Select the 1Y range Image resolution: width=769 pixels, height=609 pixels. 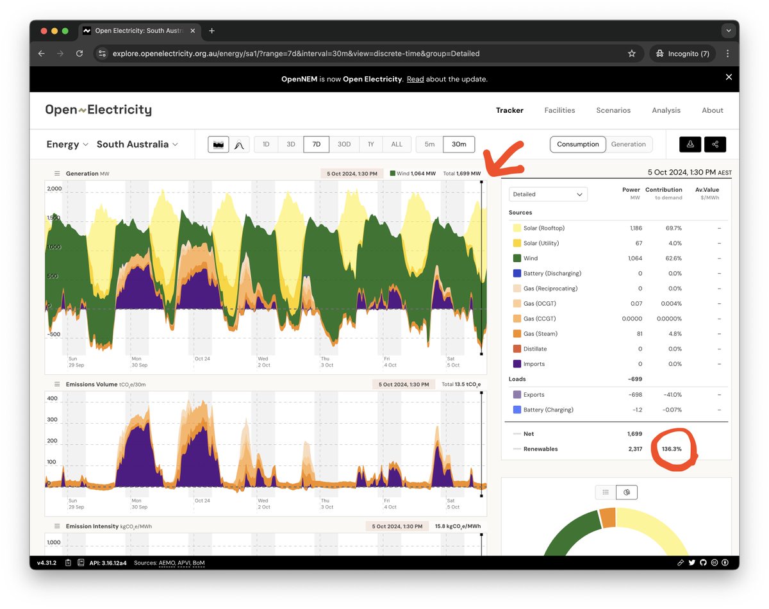tap(370, 144)
